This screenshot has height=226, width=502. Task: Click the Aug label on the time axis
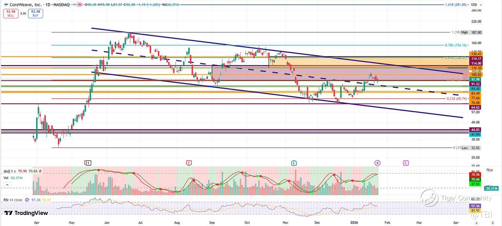177,223
